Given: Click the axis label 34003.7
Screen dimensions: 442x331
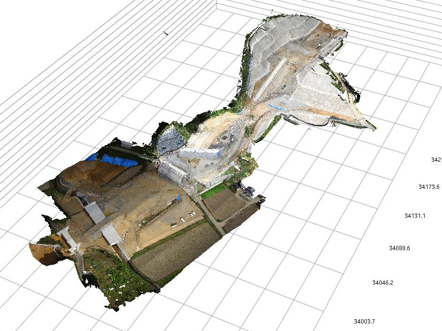Looking at the screenshot, I should [364, 321].
